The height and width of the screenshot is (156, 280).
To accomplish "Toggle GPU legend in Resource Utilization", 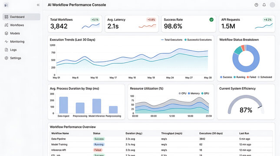I will click(205, 93).
